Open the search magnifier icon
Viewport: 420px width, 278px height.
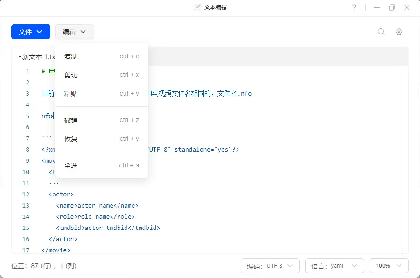click(x=381, y=32)
